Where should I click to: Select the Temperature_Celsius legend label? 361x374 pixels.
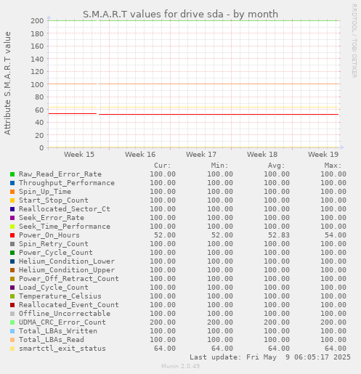pos(60,296)
